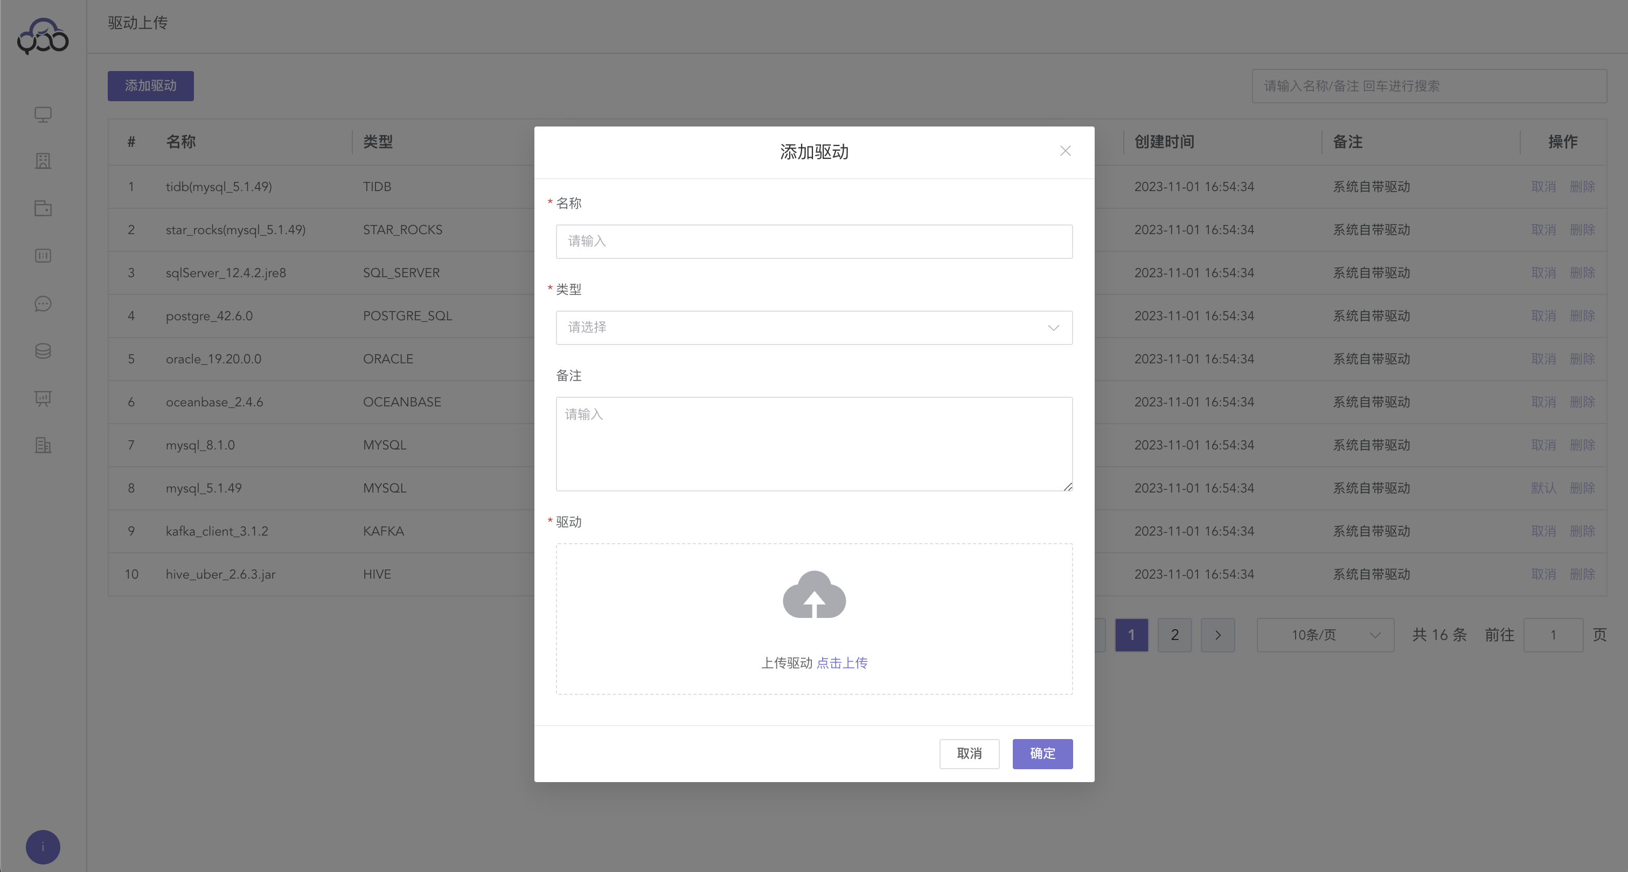Open the folder icon in sidebar
This screenshot has width=1628, height=872.
click(43, 208)
